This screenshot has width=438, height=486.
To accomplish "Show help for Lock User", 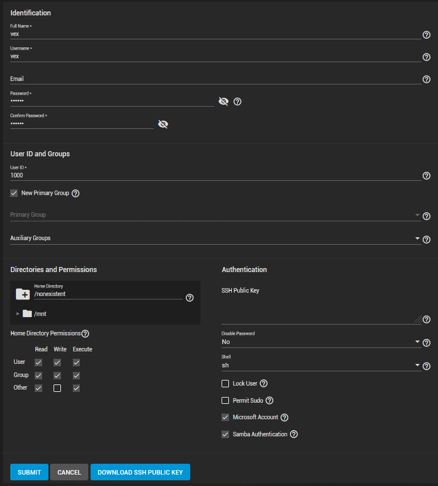I will click(263, 383).
